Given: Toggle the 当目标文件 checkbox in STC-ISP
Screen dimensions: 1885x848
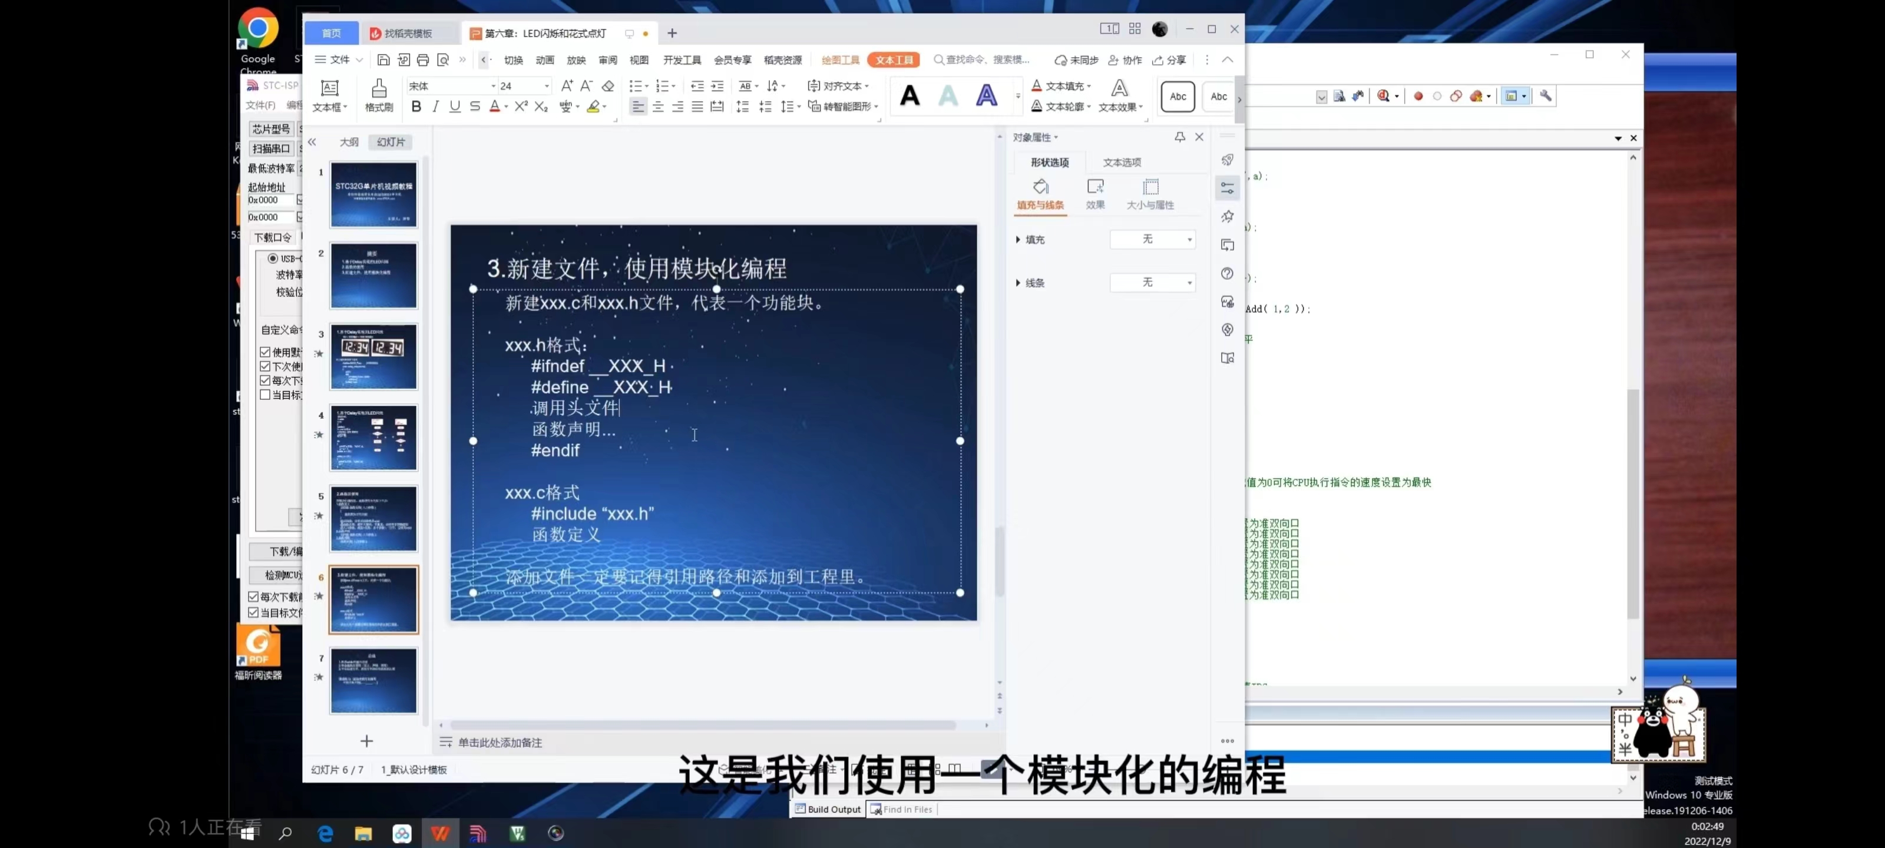Looking at the screenshot, I should (253, 612).
